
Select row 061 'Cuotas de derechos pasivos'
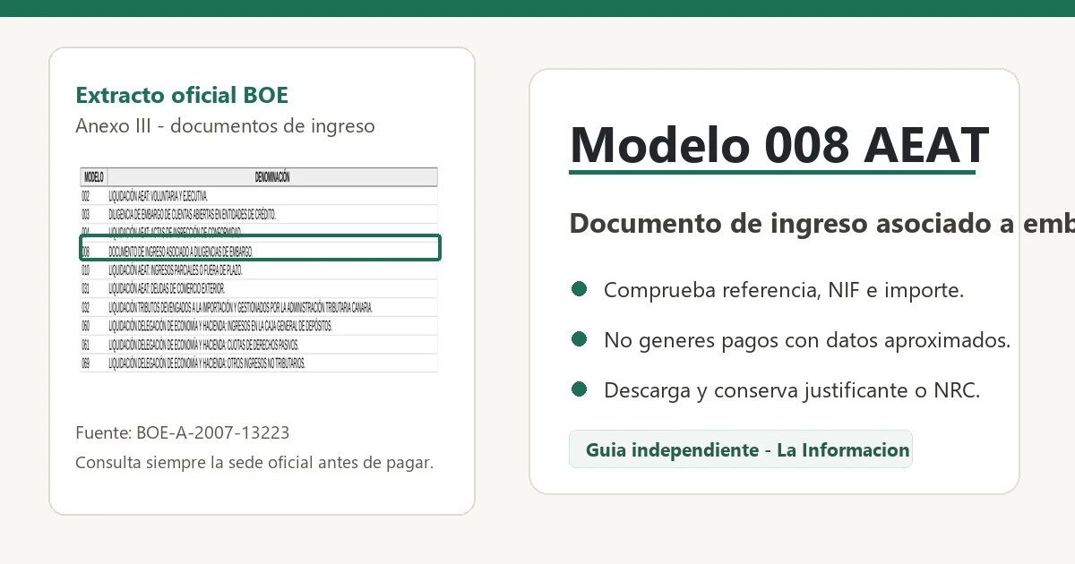[259, 345]
